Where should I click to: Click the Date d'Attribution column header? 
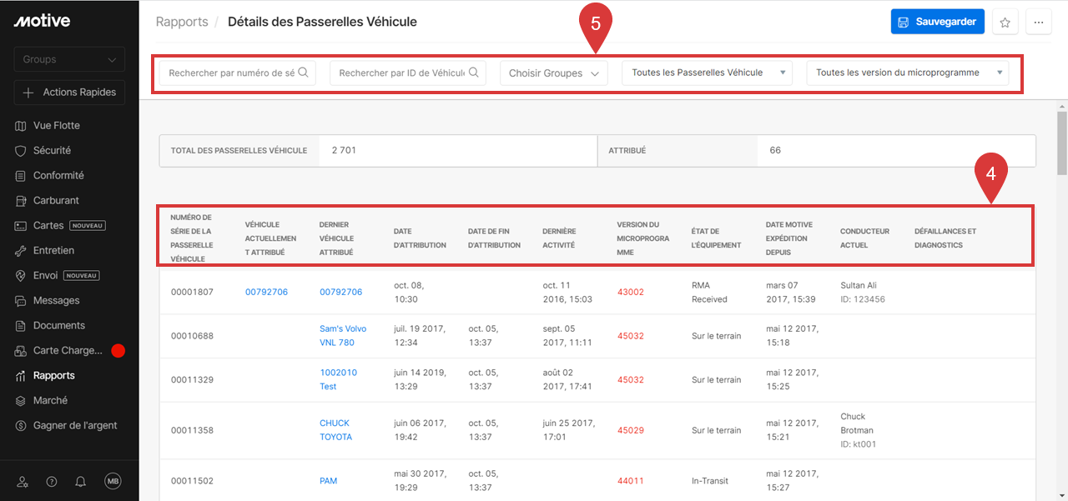[420, 238]
